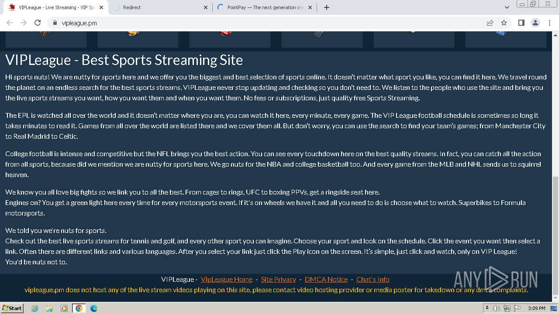559x314 pixels.
Task: Click the yellow DMCA disclaimer text
Action: point(276,290)
